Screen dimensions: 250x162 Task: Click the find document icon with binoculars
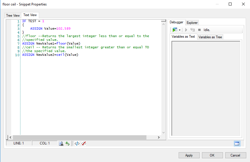[x=61, y=144]
